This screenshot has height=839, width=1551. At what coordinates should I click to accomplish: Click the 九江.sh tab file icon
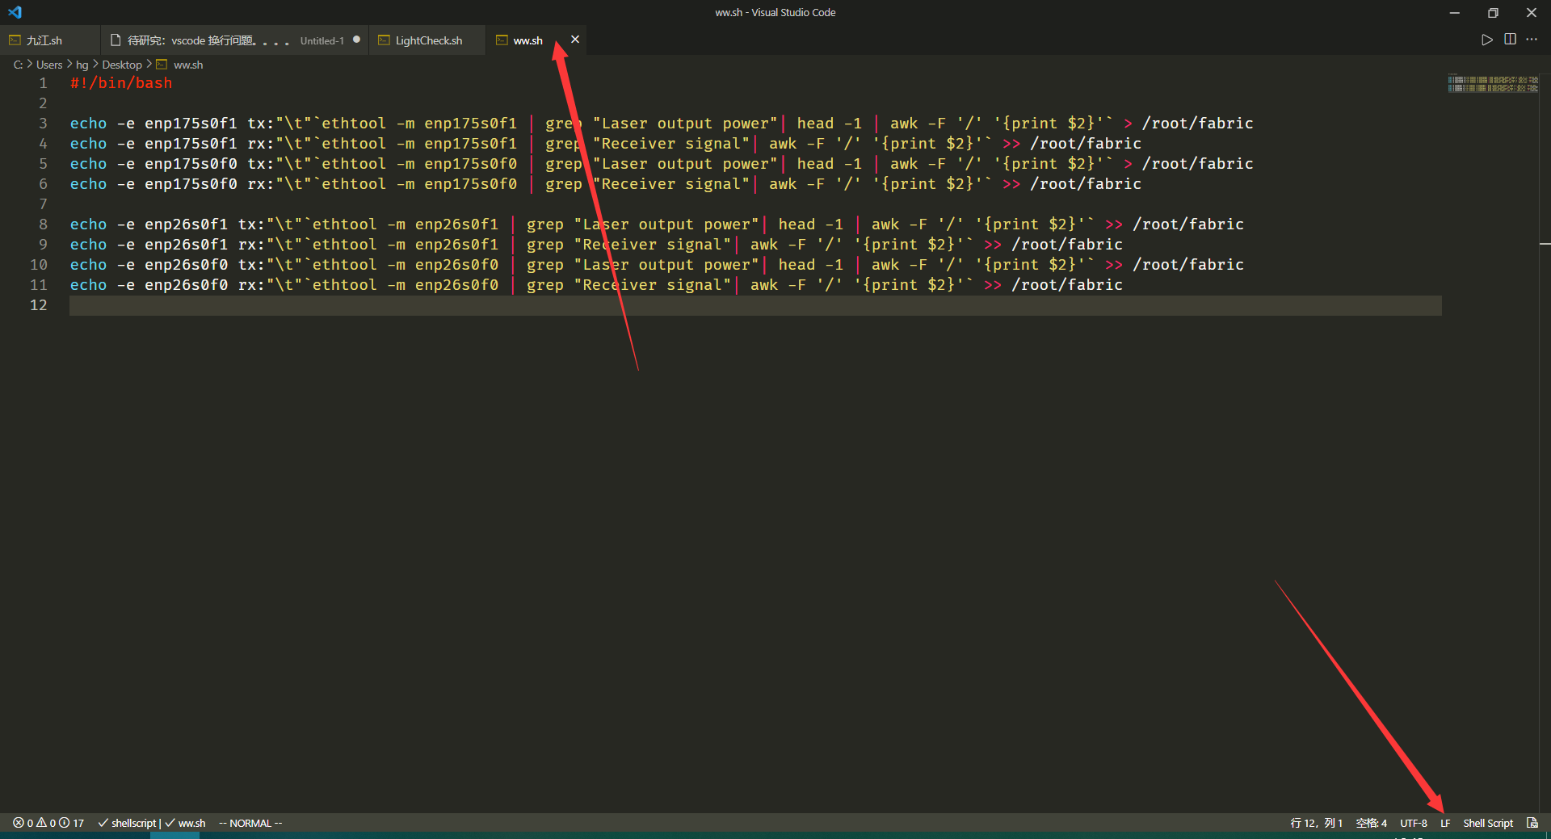pos(15,40)
